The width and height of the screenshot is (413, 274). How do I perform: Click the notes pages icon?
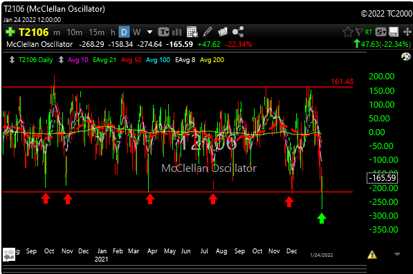223,32
